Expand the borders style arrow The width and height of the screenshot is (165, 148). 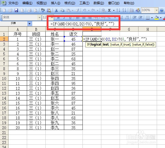[152, 18]
